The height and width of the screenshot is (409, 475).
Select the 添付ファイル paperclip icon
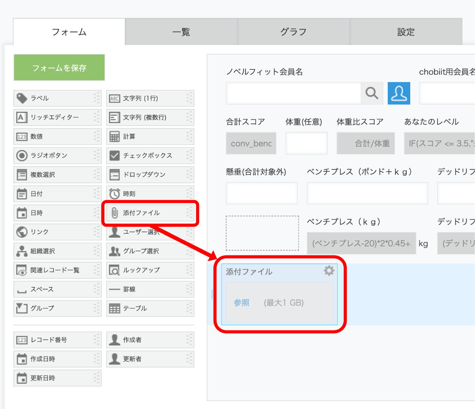point(115,213)
